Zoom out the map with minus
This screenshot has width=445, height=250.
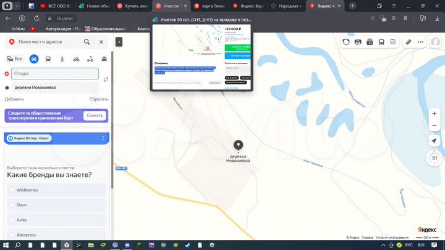tap(434, 125)
